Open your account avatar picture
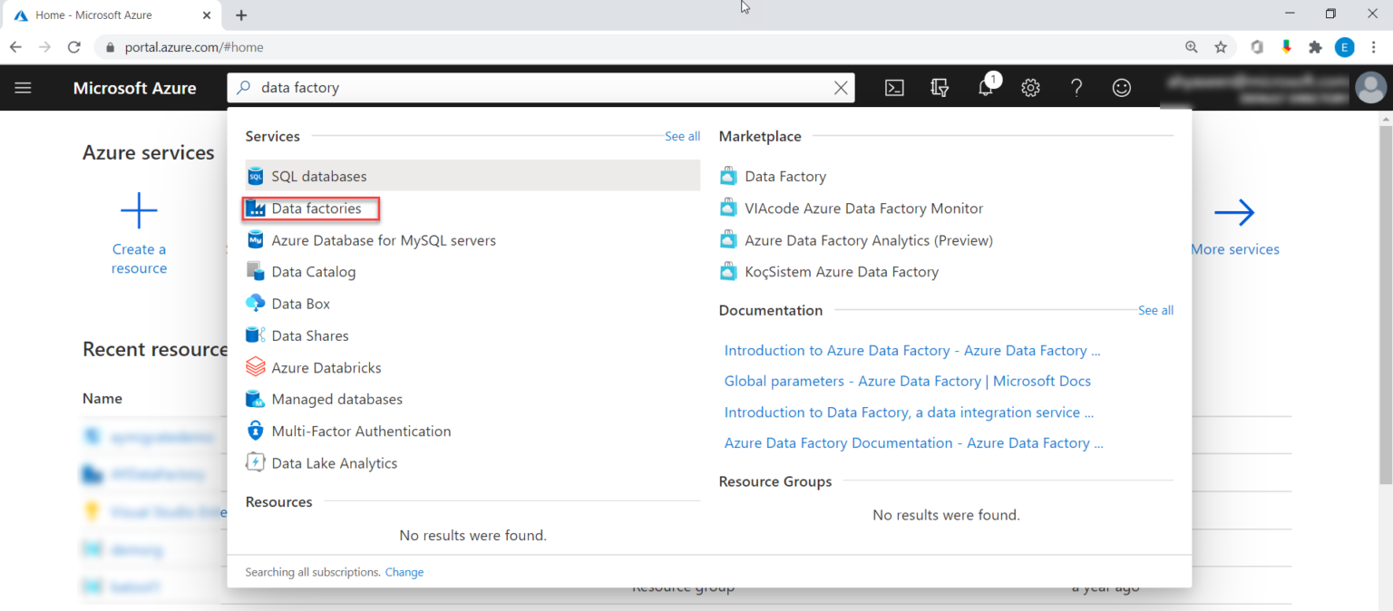The height and width of the screenshot is (611, 1393). click(x=1370, y=87)
